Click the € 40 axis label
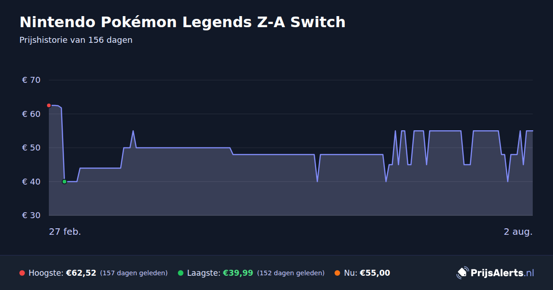Image resolution: width=553 pixels, height=290 pixels. click(31, 181)
